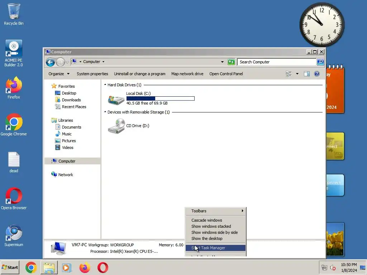Select Favorites in navigation pane
The width and height of the screenshot is (367, 275).
click(66, 86)
